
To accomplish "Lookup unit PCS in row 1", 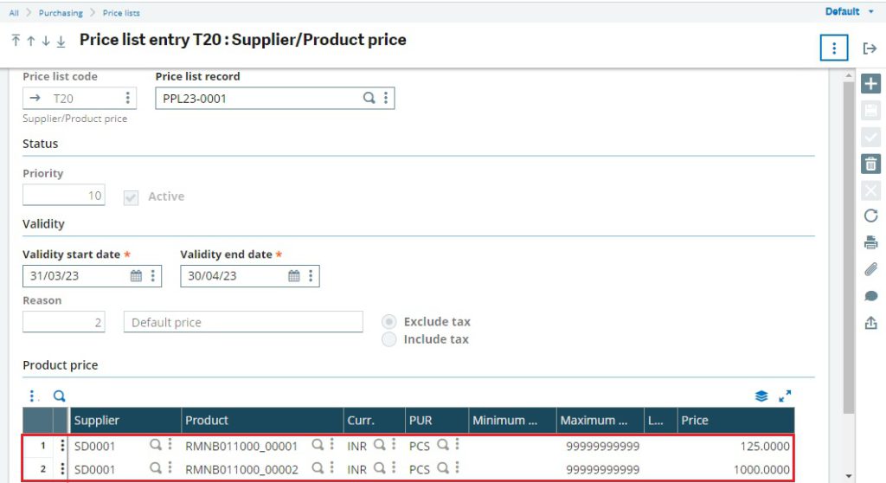I will pyautogui.click(x=443, y=445).
